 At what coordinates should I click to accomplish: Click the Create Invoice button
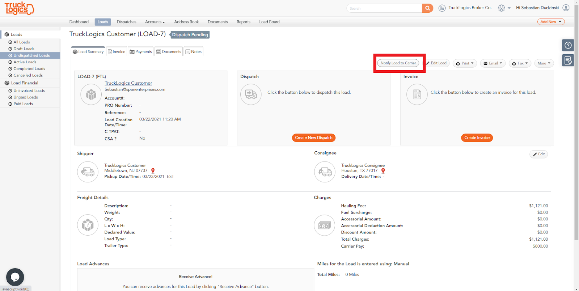click(477, 138)
